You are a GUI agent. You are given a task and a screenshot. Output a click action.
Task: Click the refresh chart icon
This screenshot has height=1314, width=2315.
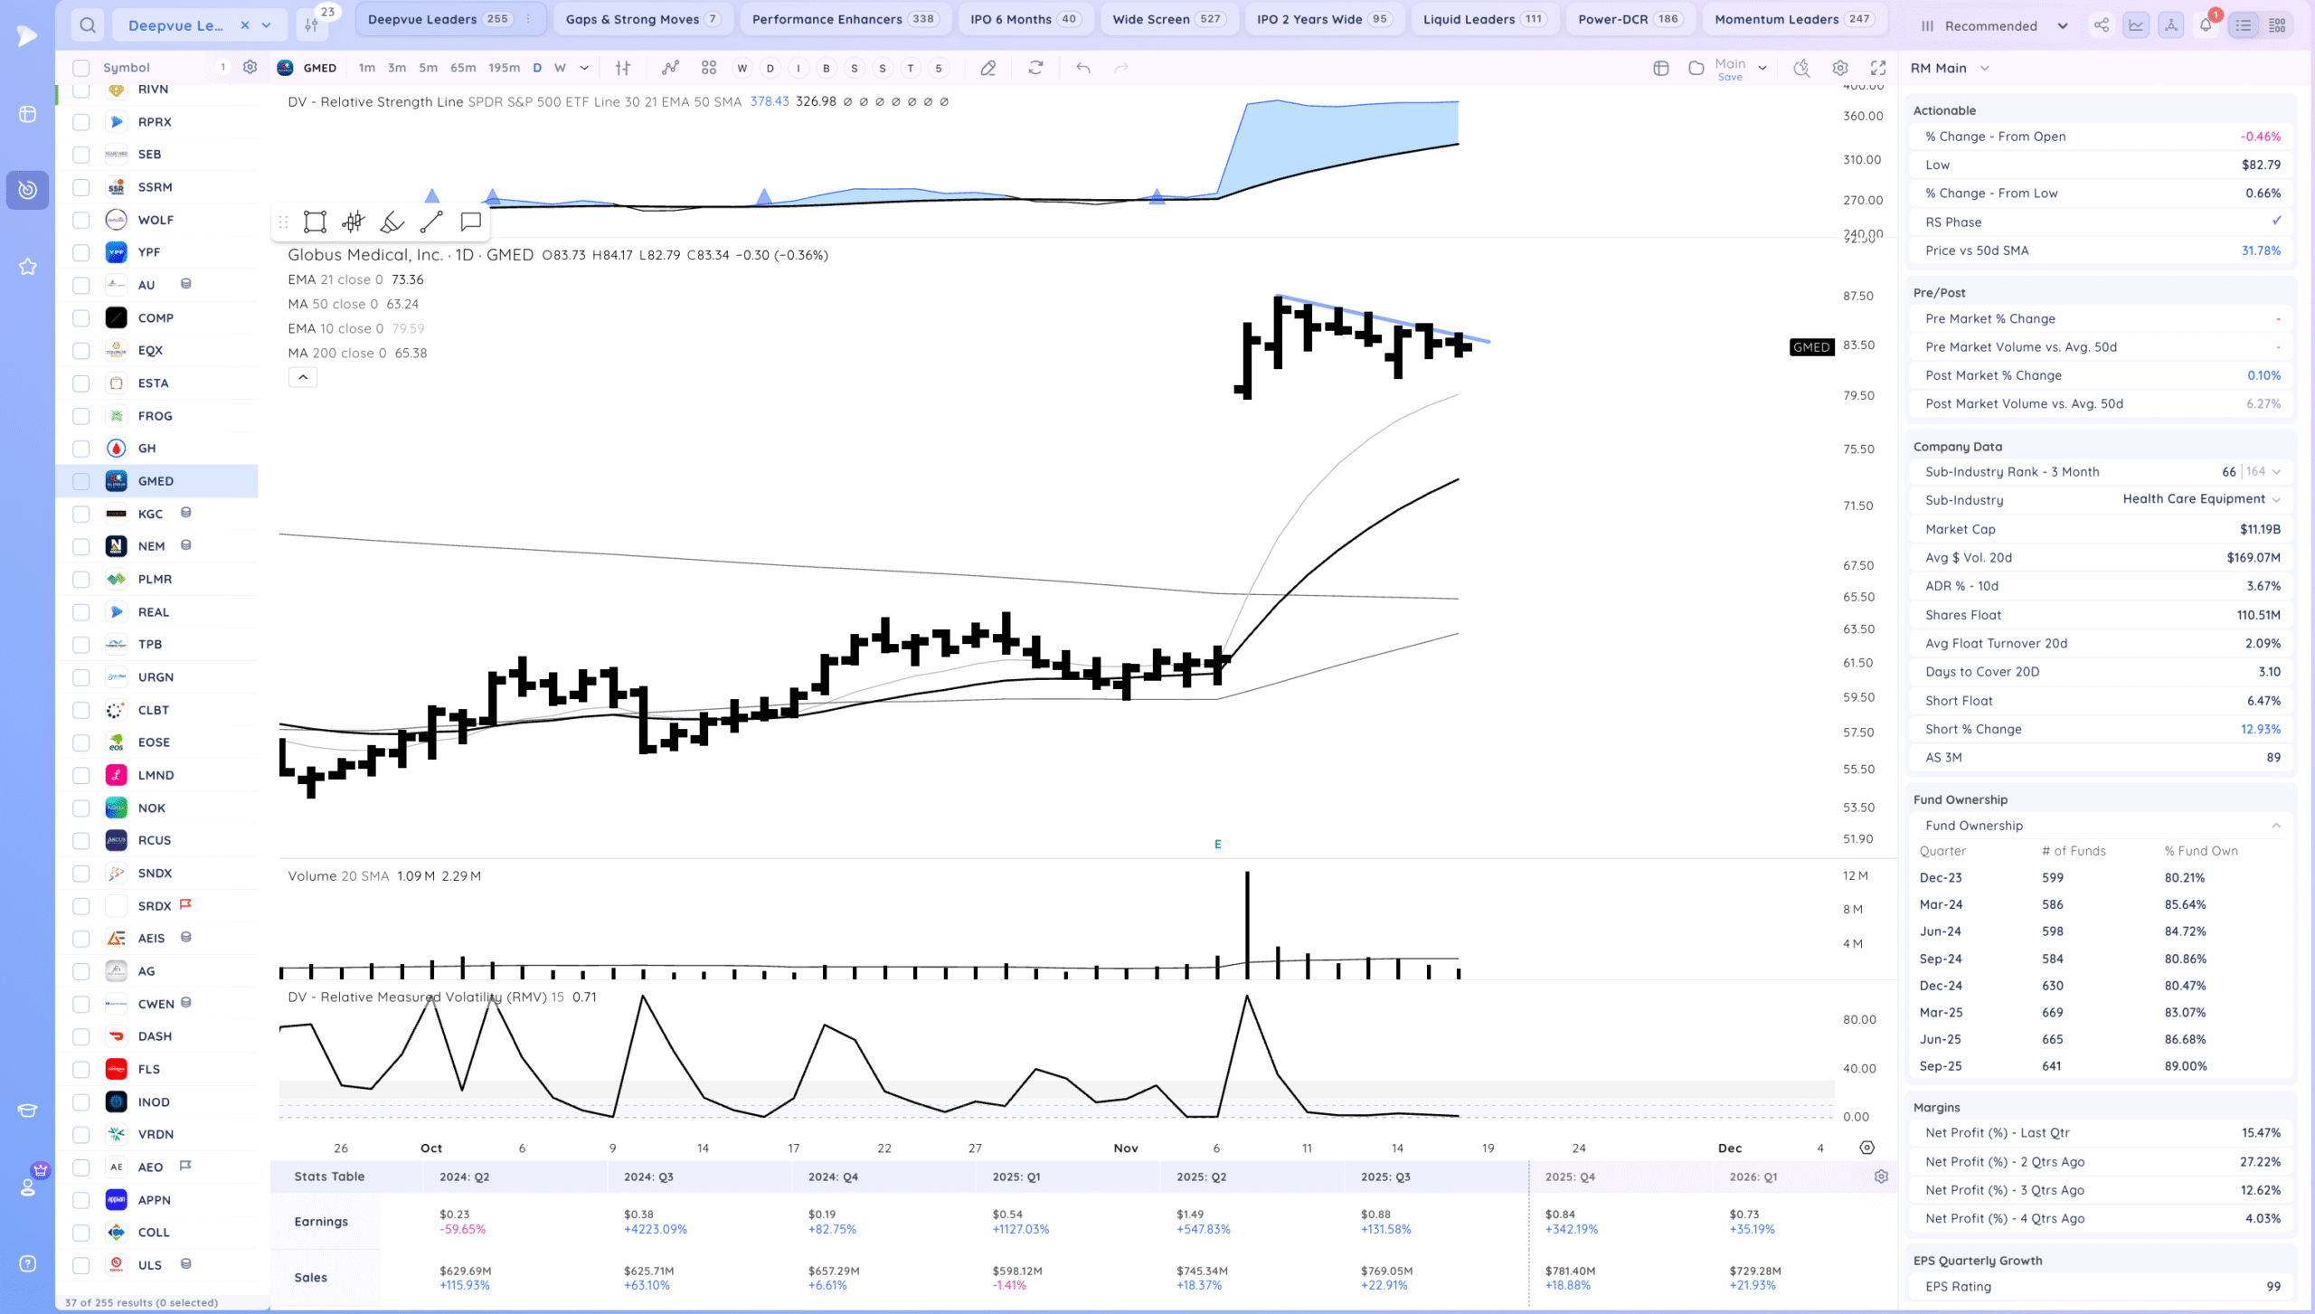(x=1035, y=68)
